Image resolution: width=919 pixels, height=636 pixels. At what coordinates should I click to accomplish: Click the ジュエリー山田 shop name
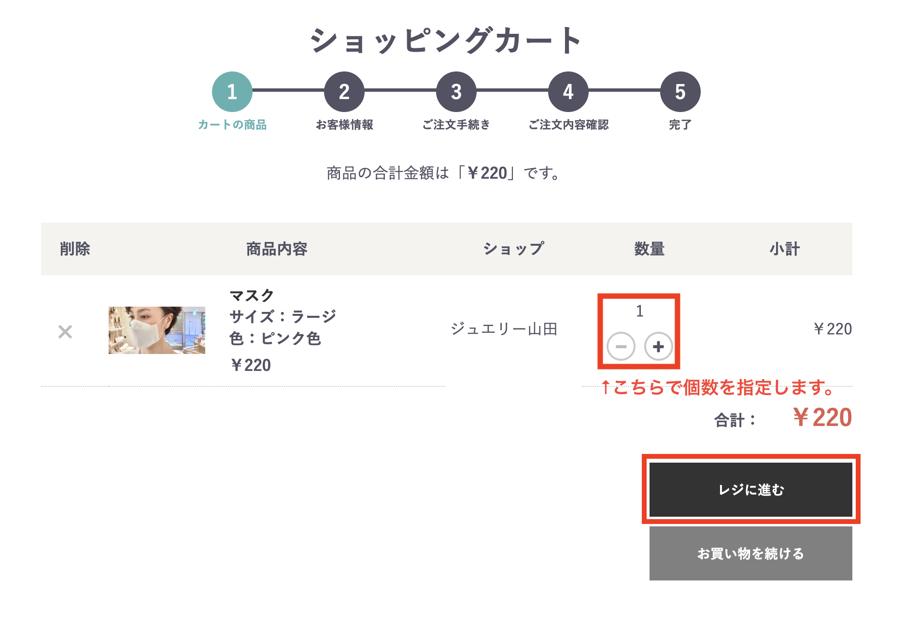[504, 329]
